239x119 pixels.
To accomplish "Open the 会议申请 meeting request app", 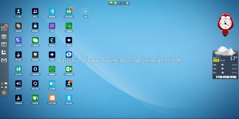I will (x=18, y=69).
